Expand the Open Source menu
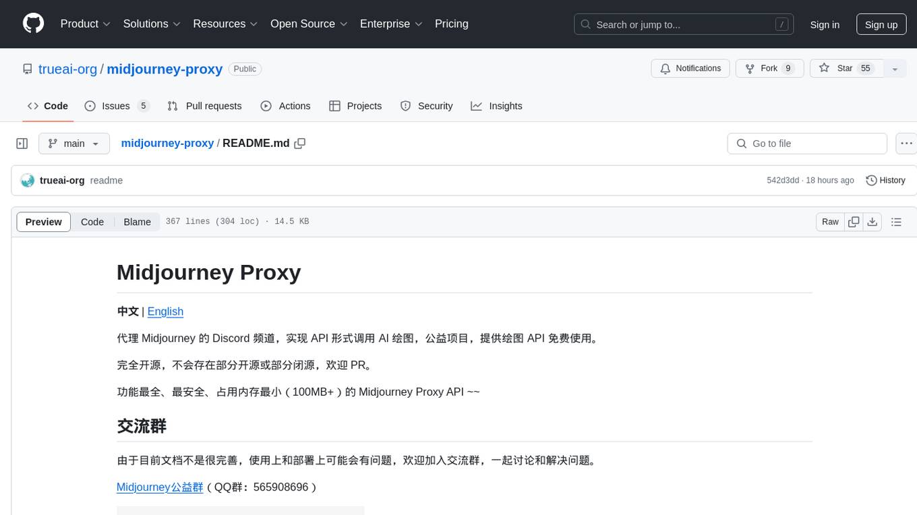The image size is (917, 515). (x=309, y=24)
